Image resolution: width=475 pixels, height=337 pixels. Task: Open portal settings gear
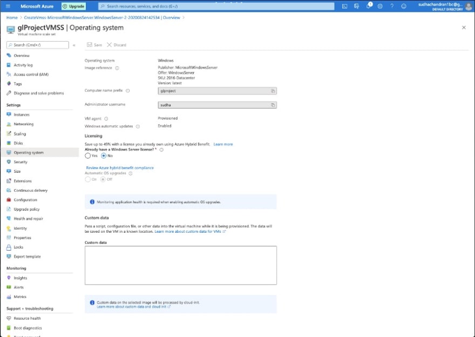click(380, 6)
